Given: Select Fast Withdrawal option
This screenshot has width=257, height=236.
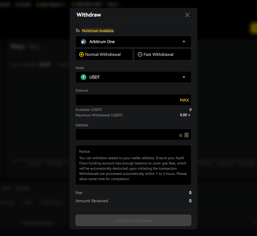Looking at the screenshot, I should (162, 54).
